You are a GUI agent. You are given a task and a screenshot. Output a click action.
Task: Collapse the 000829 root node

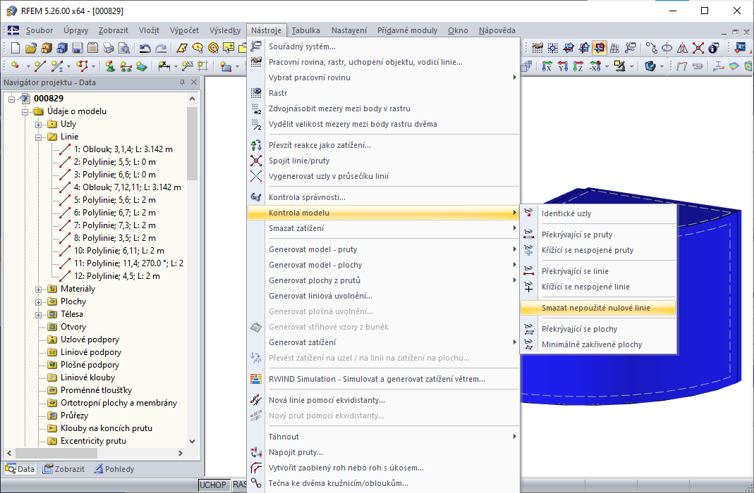[11, 99]
